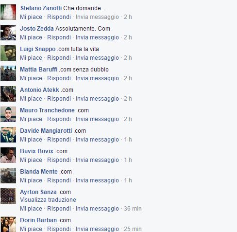The image size is (237, 232).
Task: Click Mauro Tranchedone's avatar image
Action: click(8, 114)
